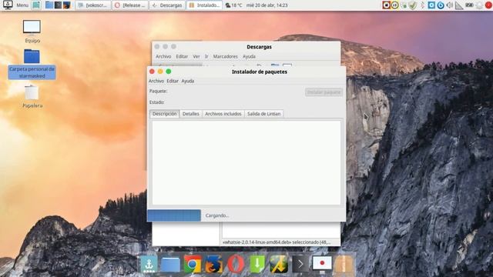Switch to the vokoscreen taskbar window

[93, 5]
